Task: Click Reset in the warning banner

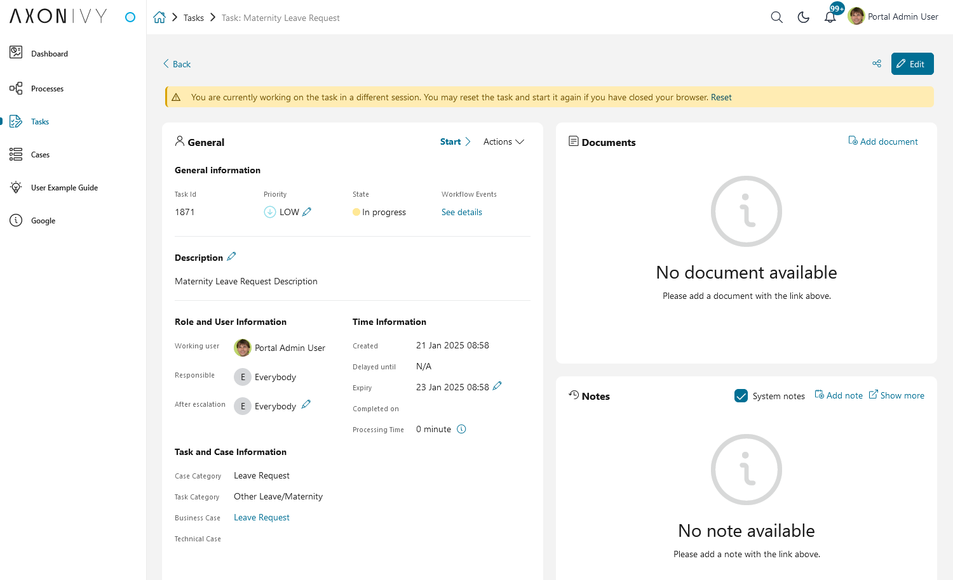Action: (x=721, y=97)
